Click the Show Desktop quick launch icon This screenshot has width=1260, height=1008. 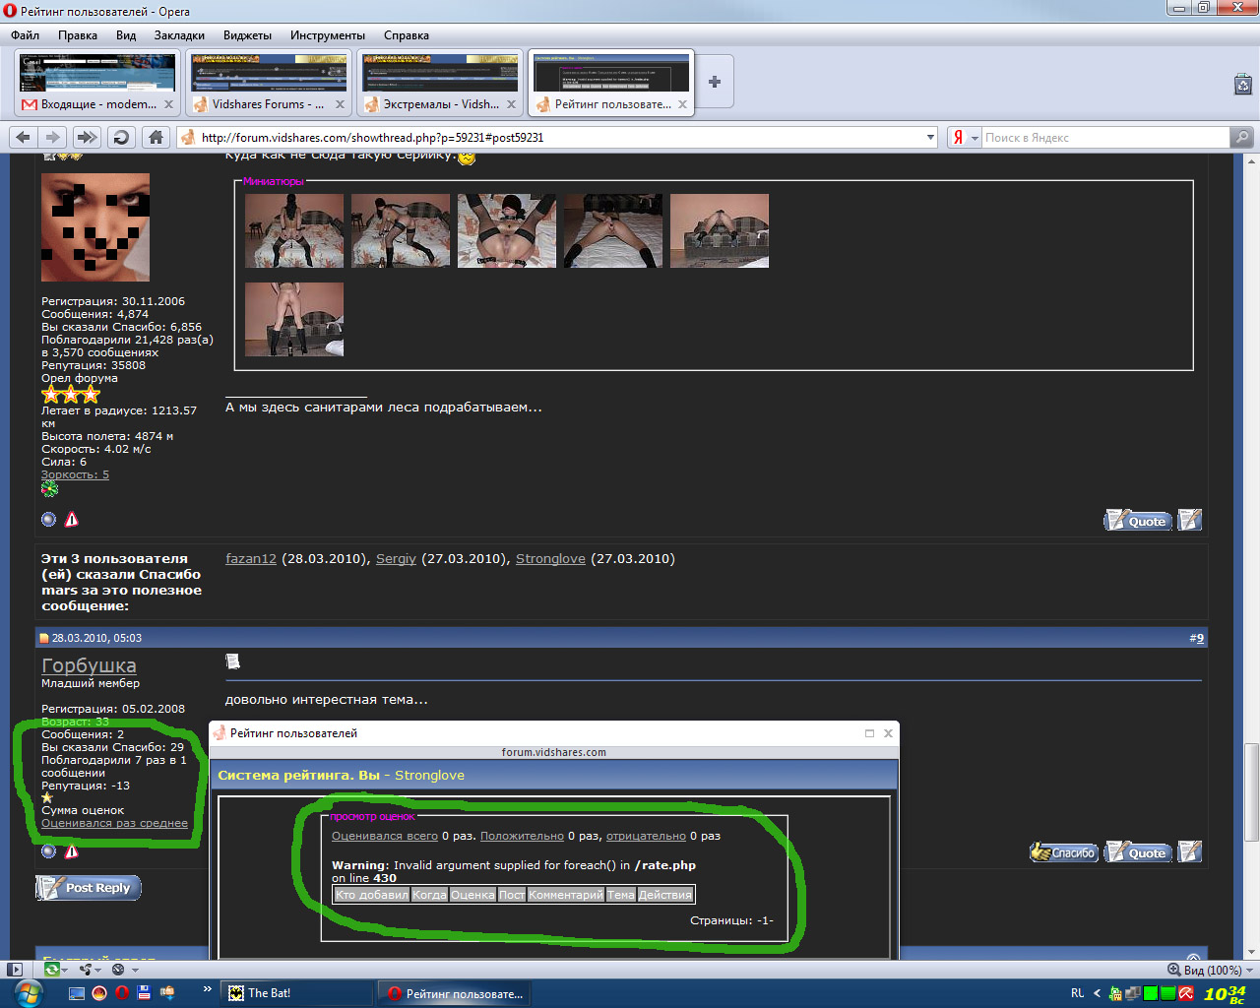click(x=77, y=993)
